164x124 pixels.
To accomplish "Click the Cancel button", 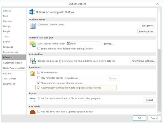I will pyautogui.click(x=154, y=118).
